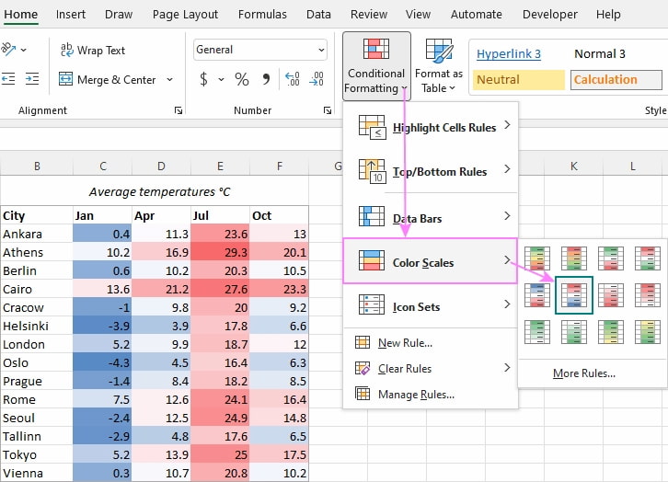Click Increase Decimal icon
The width and height of the screenshot is (668, 482).
(293, 79)
